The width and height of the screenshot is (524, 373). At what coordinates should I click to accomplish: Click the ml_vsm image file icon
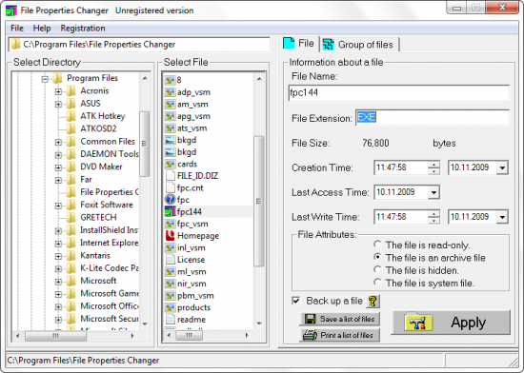click(171, 271)
